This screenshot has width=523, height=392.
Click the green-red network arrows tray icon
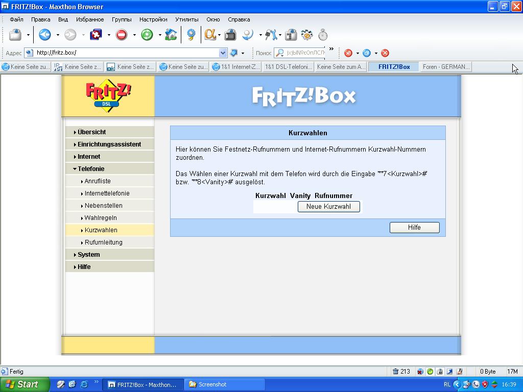(494, 384)
